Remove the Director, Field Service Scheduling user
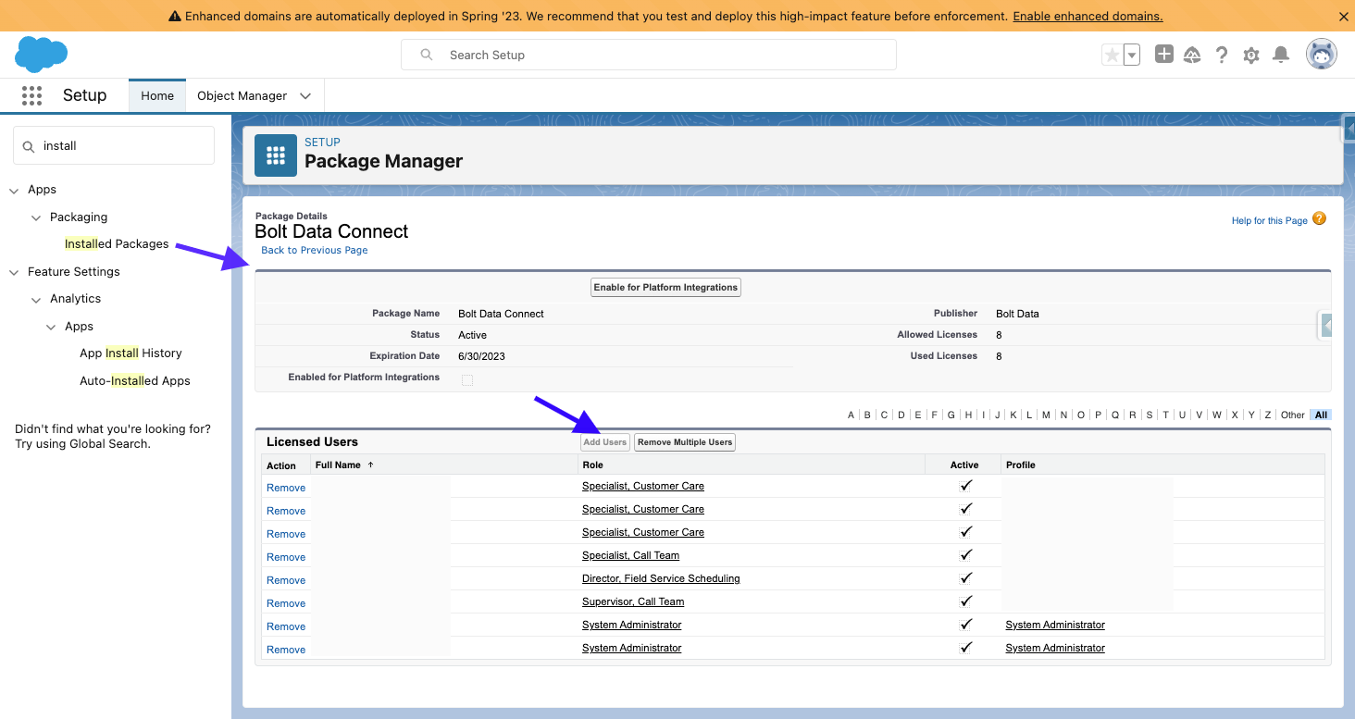This screenshot has width=1355, height=719. (286, 580)
